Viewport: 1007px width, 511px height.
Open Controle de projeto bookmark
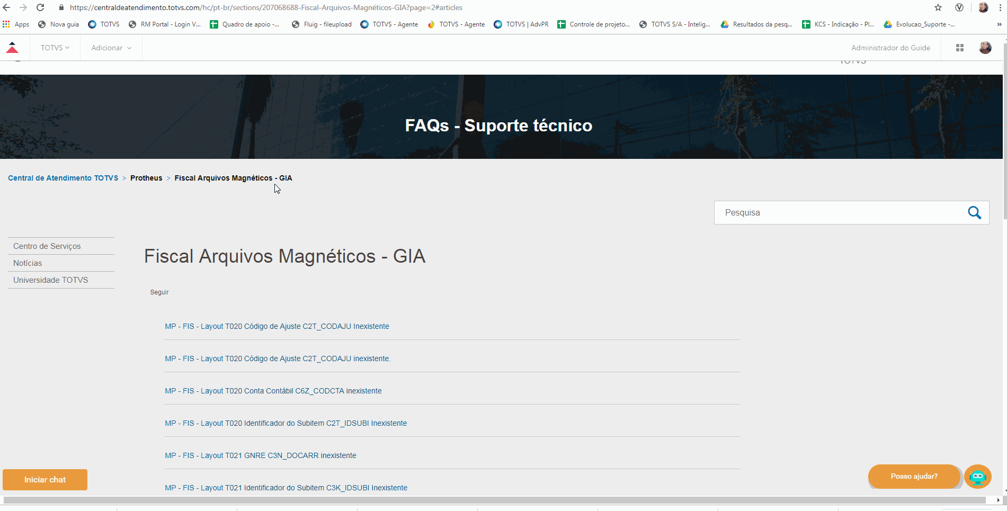pyautogui.click(x=594, y=24)
